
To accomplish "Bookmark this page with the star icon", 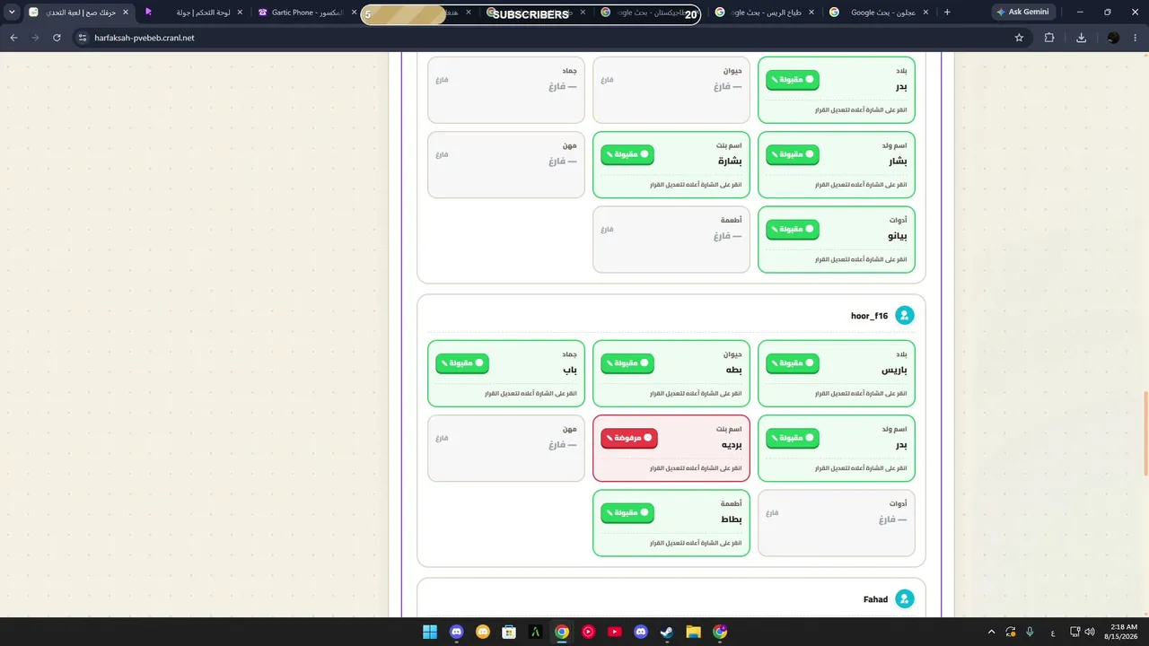I will click(x=1019, y=38).
